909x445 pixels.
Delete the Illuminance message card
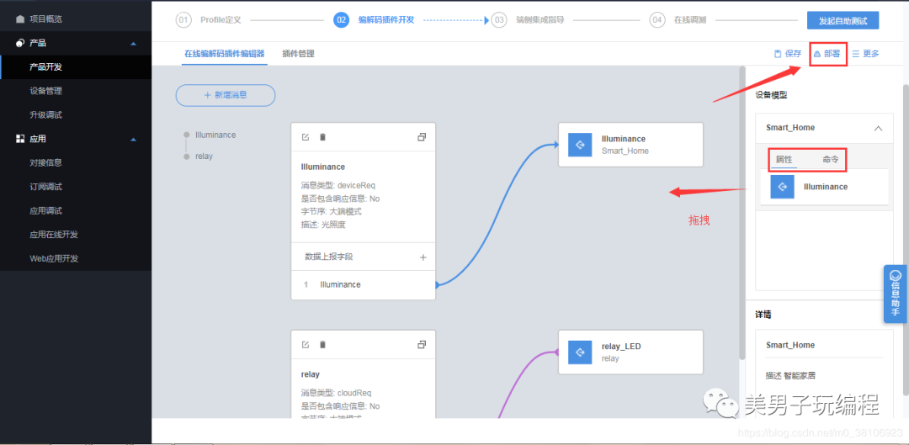pos(323,137)
